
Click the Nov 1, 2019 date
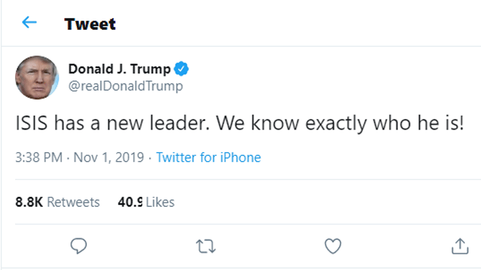(x=110, y=157)
